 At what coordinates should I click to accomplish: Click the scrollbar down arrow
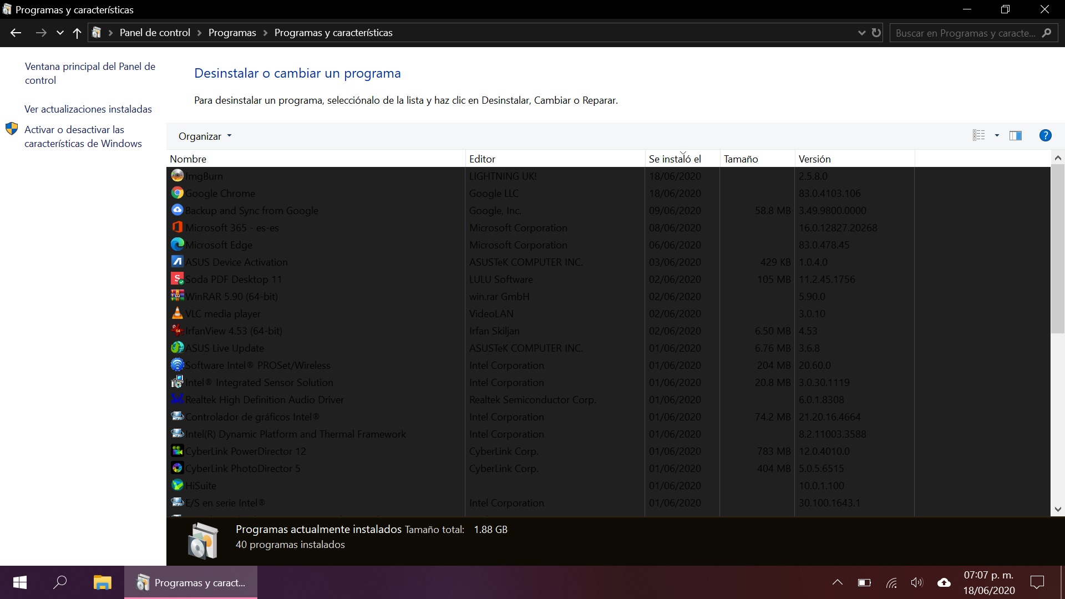pos(1058,509)
